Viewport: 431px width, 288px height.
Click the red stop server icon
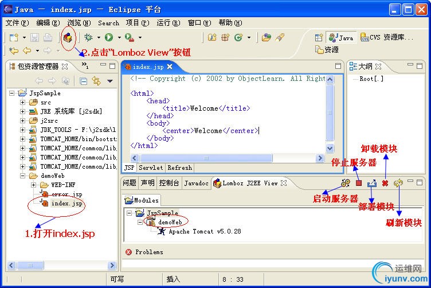click(x=359, y=183)
